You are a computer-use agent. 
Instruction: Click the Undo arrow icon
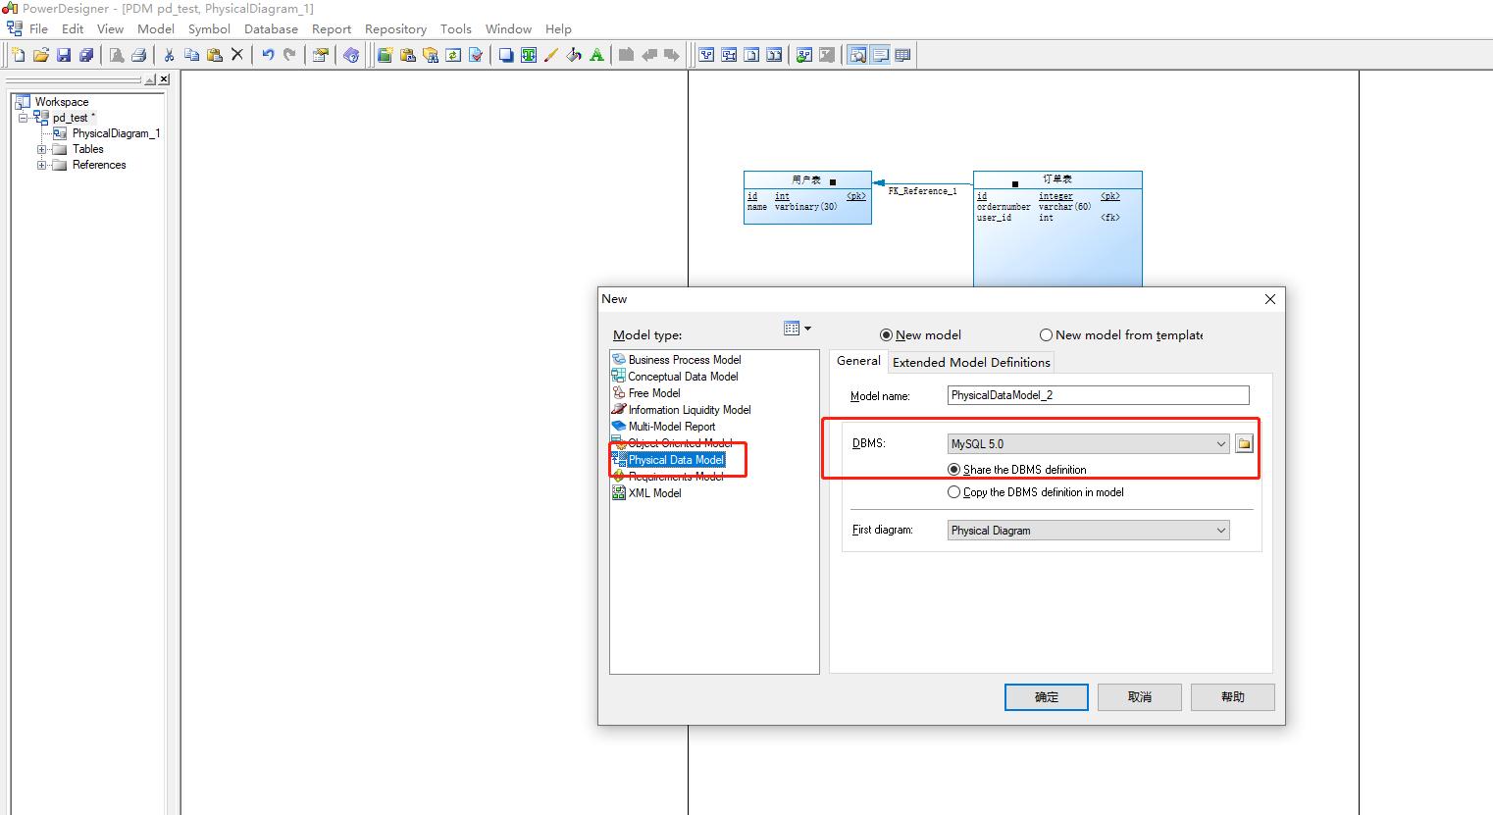pos(267,55)
